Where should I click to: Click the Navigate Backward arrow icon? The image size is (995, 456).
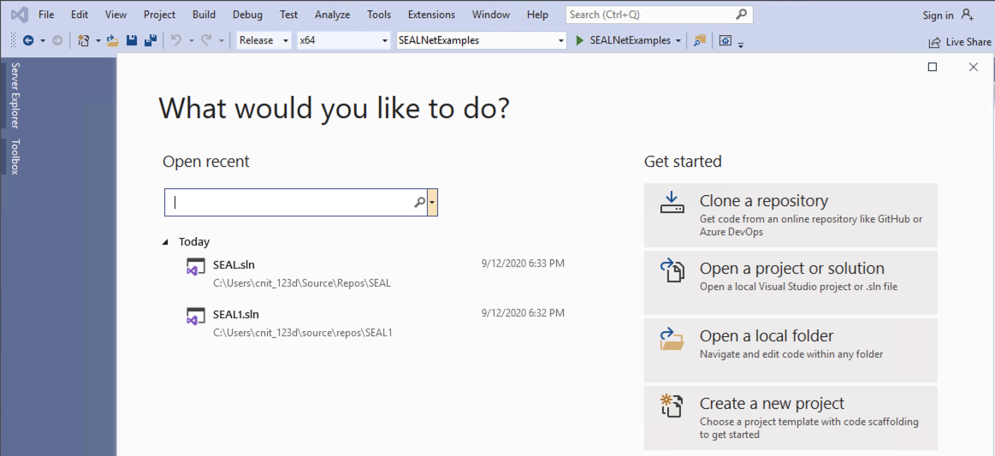pos(28,40)
